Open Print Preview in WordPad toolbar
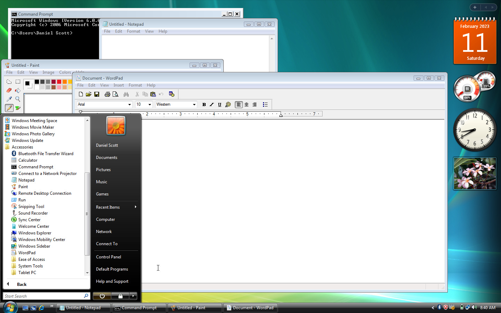Screen dimensions: 501x313 tap(116, 94)
